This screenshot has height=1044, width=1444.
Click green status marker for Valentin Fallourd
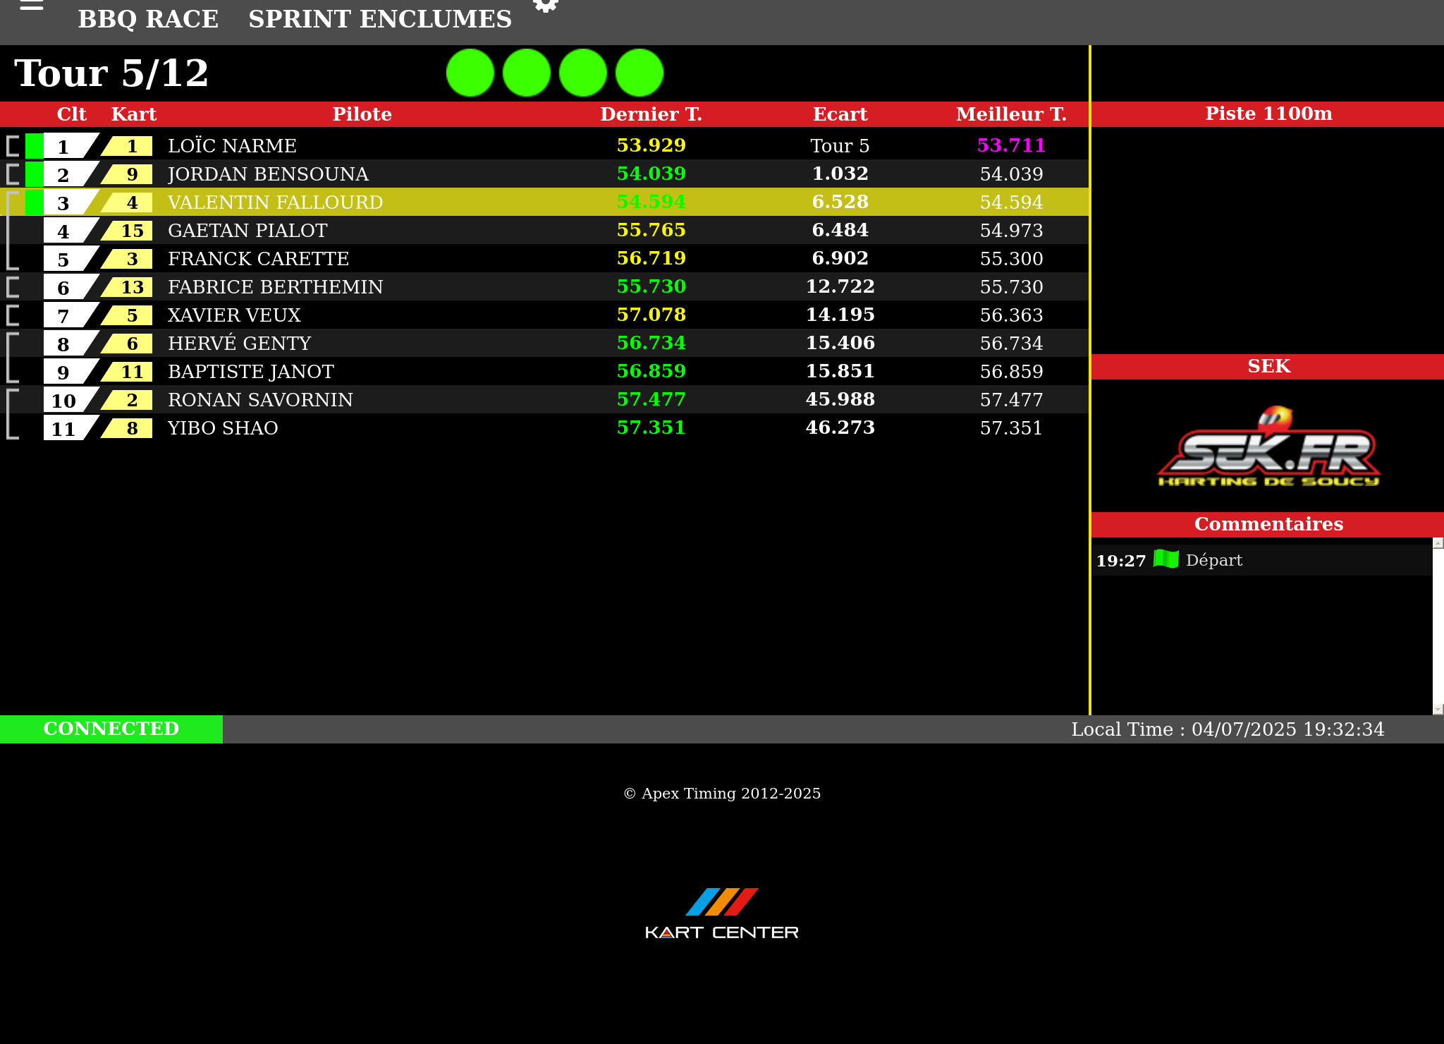click(x=34, y=202)
